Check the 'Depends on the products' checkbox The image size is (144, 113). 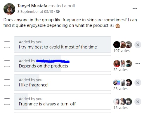[7, 64]
